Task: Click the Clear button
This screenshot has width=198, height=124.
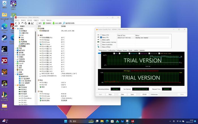Action: [x=122, y=95]
